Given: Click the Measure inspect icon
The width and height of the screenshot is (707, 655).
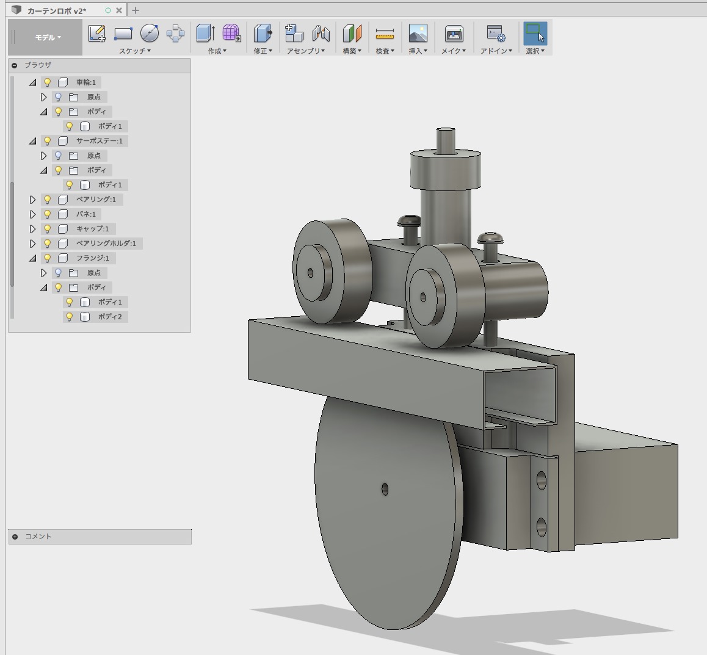Looking at the screenshot, I should [x=385, y=34].
